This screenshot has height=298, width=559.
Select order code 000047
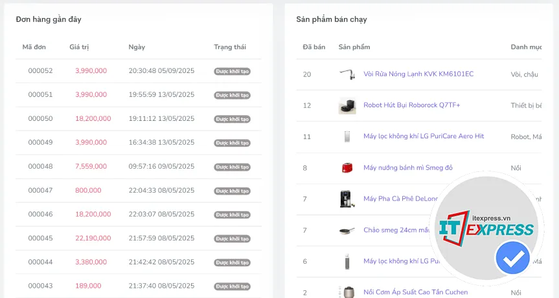coord(40,190)
